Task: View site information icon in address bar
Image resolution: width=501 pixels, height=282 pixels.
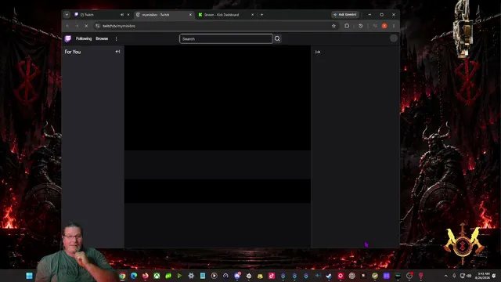Action: [98, 26]
